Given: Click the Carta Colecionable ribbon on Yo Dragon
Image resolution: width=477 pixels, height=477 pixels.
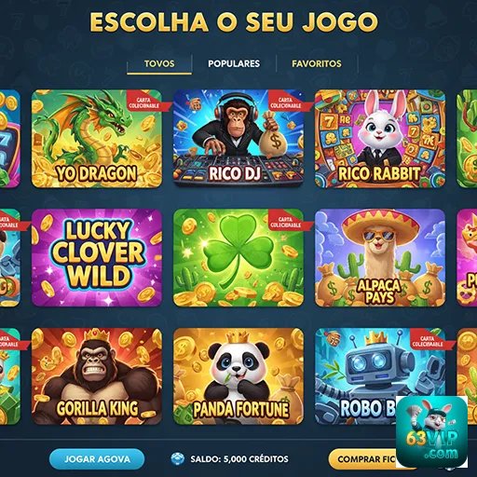Looking at the screenshot, I should [146, 102].
